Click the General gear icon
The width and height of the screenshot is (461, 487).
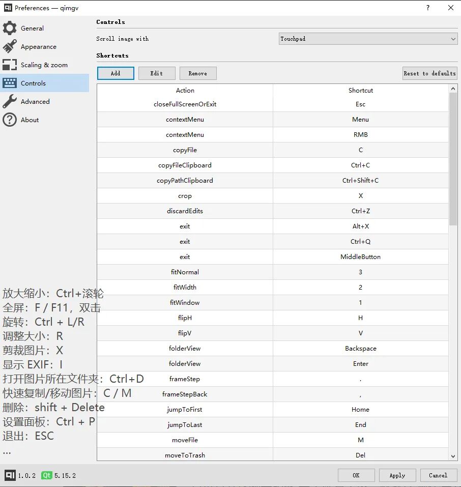coord(10,28)
